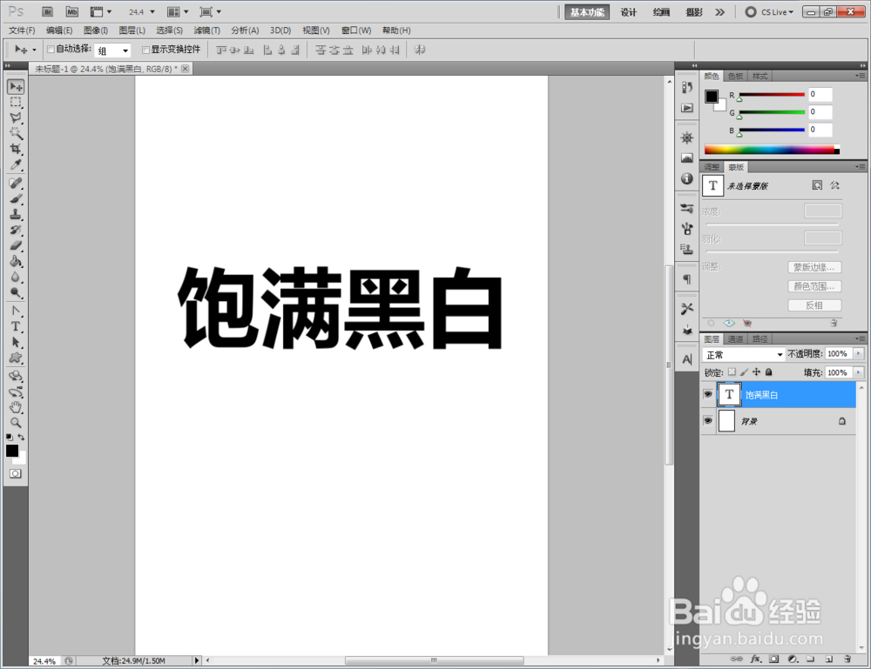Screen dimensions: 871x669
Task: Select the Horizontal Type tool
Action: coord(16,326)
